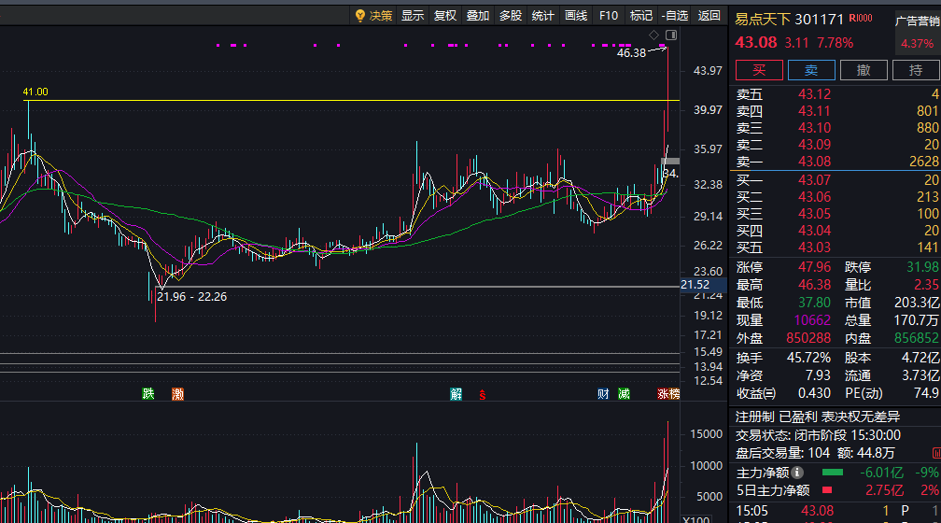Click the blue 财 event marker
Screen dimensions: 941x523
point(603,394)
